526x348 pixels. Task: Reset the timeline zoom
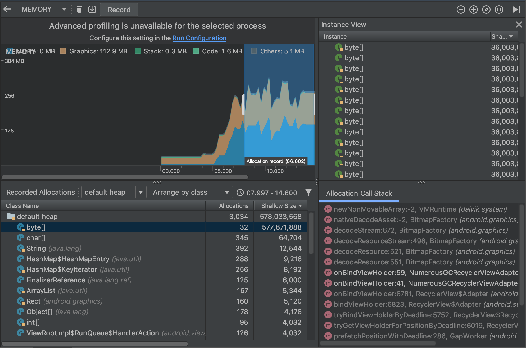486,9
